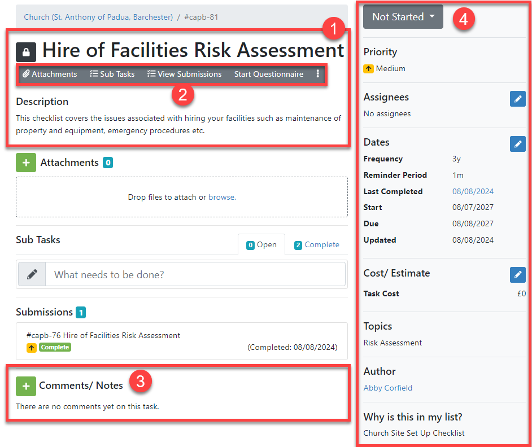Click the pencil icon beside the sub task input
Viewport: 532px width, 447px height.
click(32, 274)
